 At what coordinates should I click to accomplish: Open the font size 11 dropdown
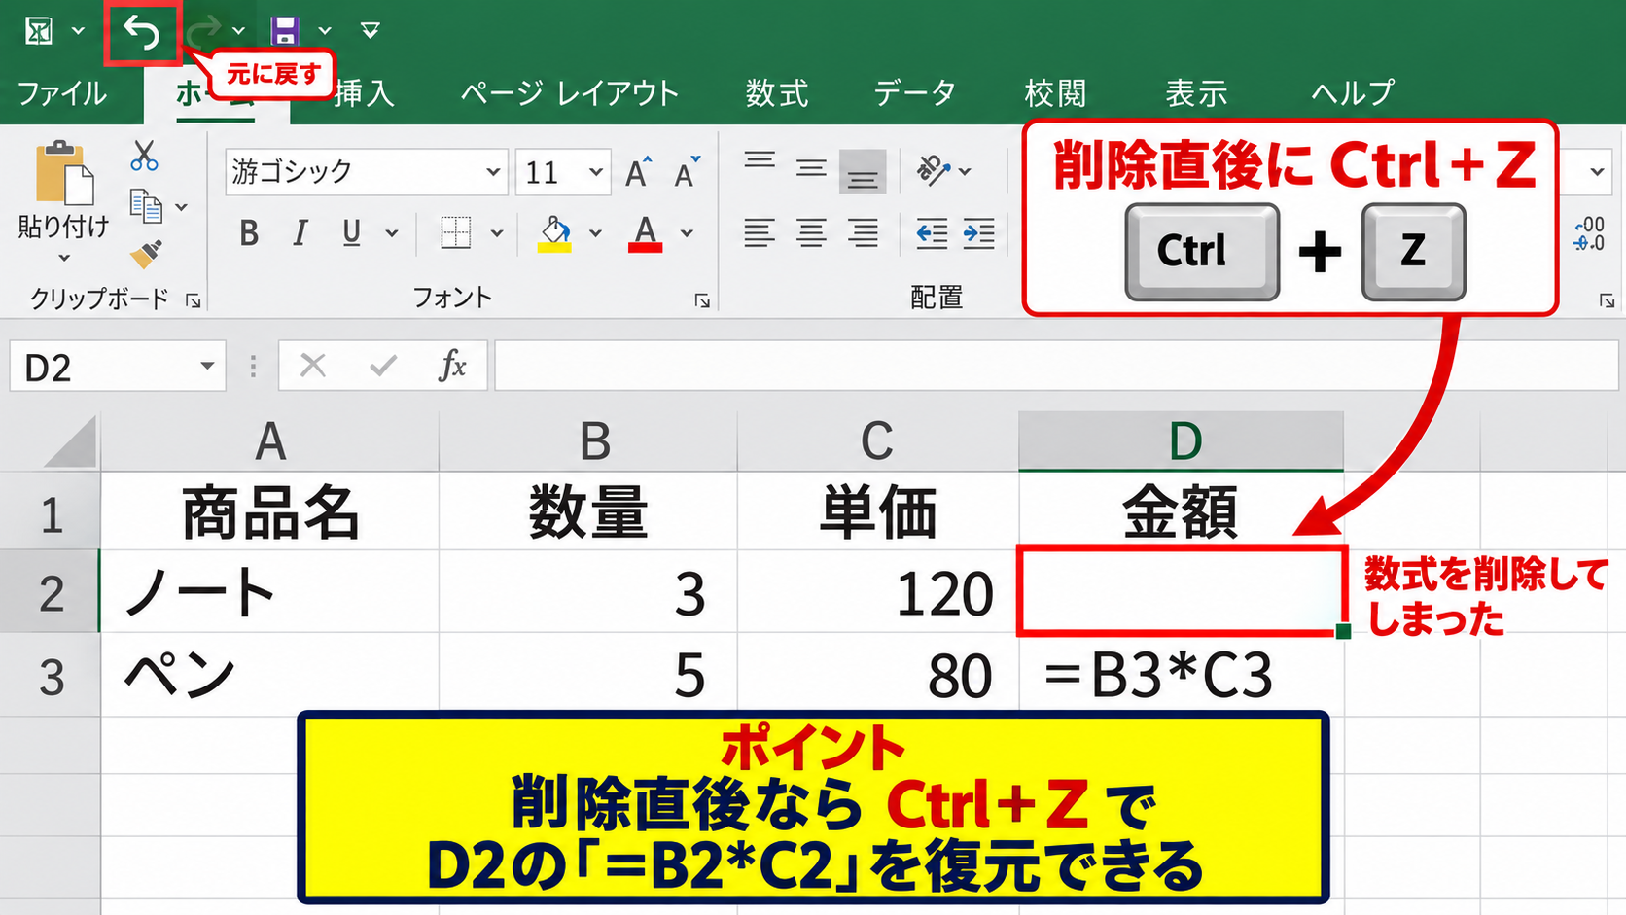tap(595, 172)
